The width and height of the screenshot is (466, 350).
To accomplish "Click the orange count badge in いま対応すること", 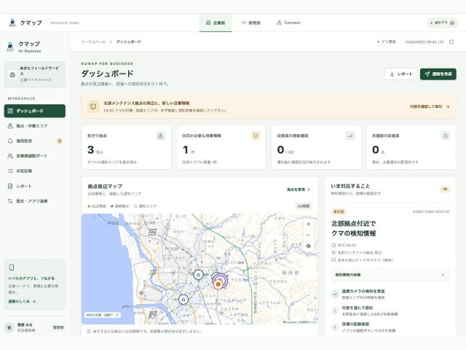I will point(445,190).
